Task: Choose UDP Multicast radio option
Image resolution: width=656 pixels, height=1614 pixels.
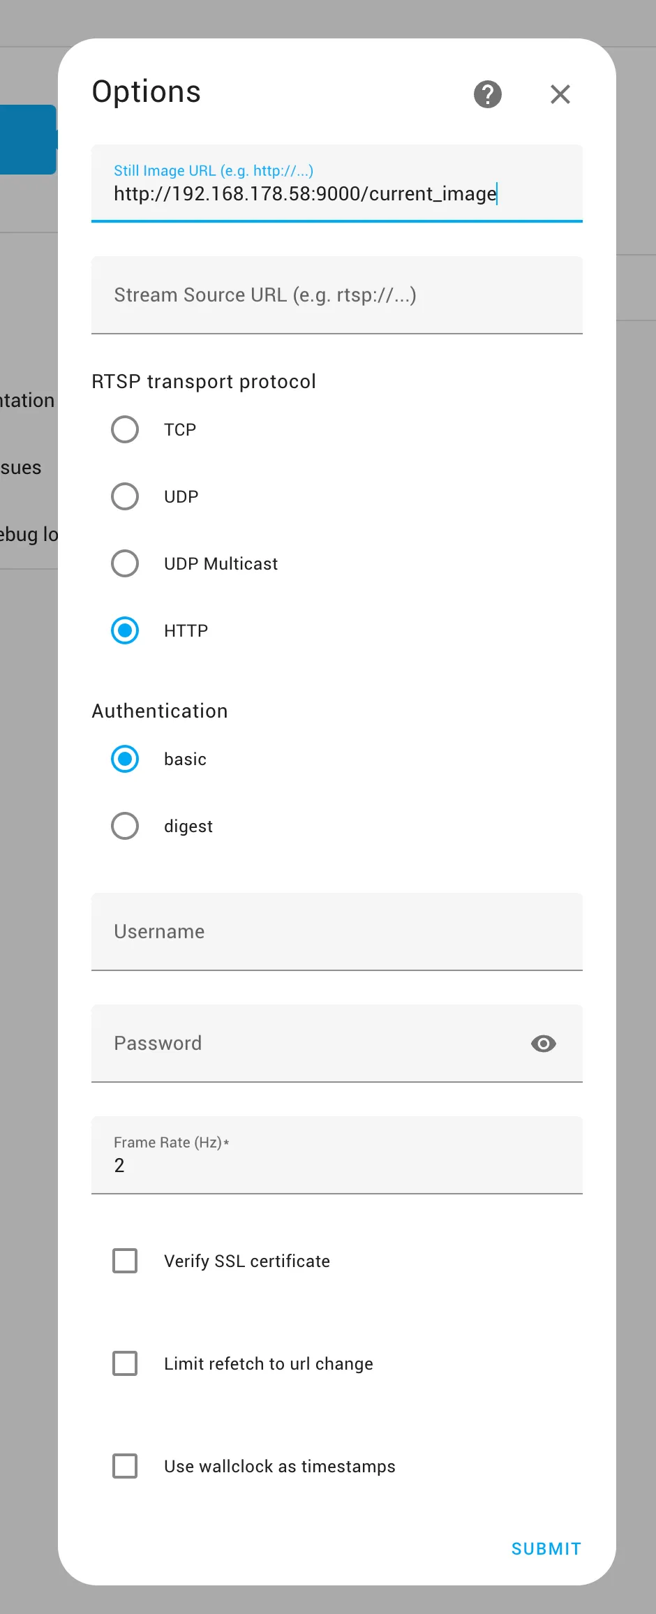Action: (x=125, y=563)
